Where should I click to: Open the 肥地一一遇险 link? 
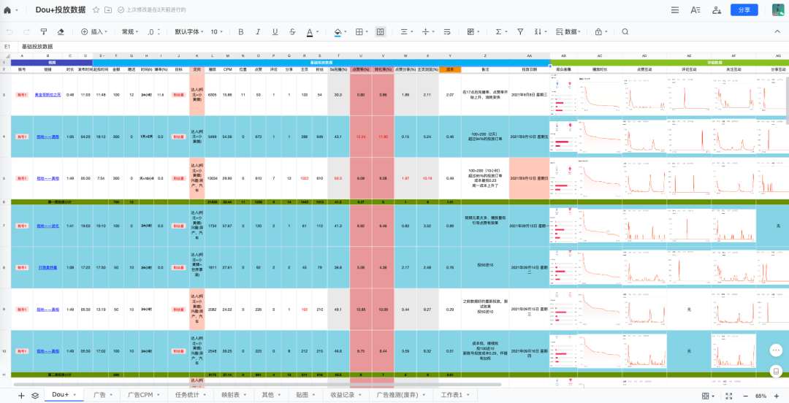pos(47,137)
